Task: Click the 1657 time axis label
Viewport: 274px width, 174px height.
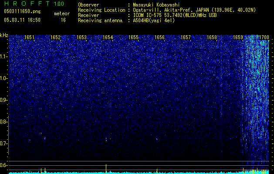Action: pos(186,37)
